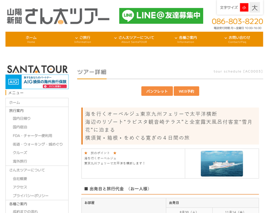The height and width of the screenshot is (213, 273).
Task: Open 成約までの流れ in the sidebar
Action: tap(25, 211)
